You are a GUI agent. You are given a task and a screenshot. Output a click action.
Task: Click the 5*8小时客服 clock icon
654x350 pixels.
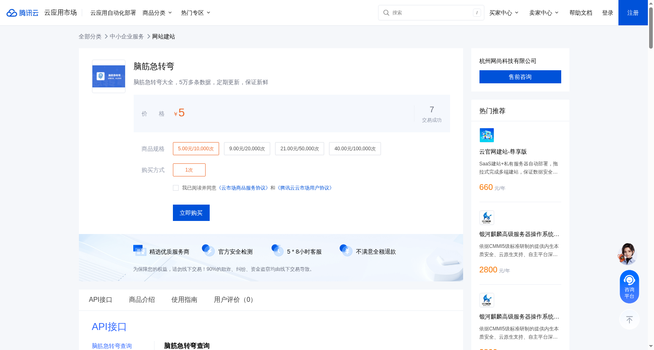(x=278, y=250)
